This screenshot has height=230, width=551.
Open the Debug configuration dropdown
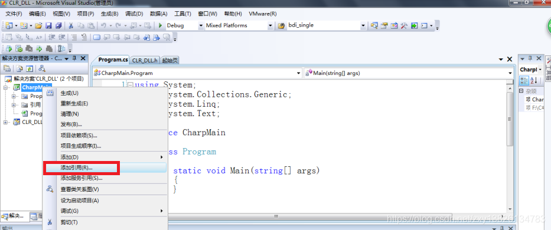[201, 25]
